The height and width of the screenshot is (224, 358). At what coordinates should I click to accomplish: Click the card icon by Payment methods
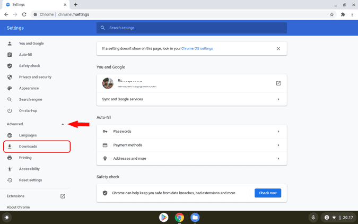point(105,145)
